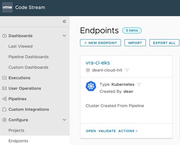The height and width of the screenshot is (145, 180).
Task: Click the Executions chart icon
Action: [4, 78]
